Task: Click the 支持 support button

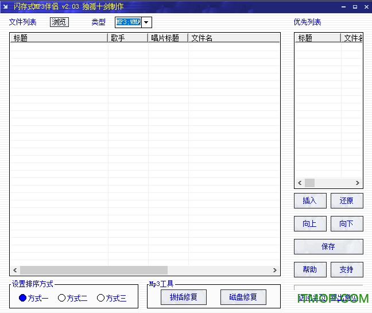Action: tap(347, 269)
